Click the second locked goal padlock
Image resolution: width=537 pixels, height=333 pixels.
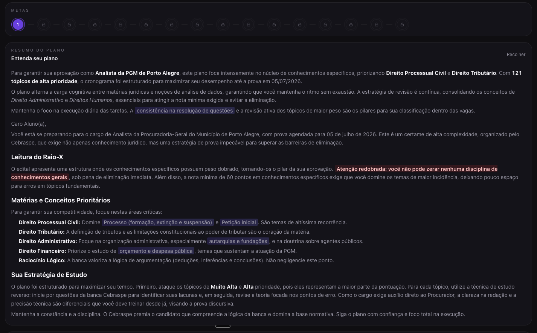(x=69, y=24)
